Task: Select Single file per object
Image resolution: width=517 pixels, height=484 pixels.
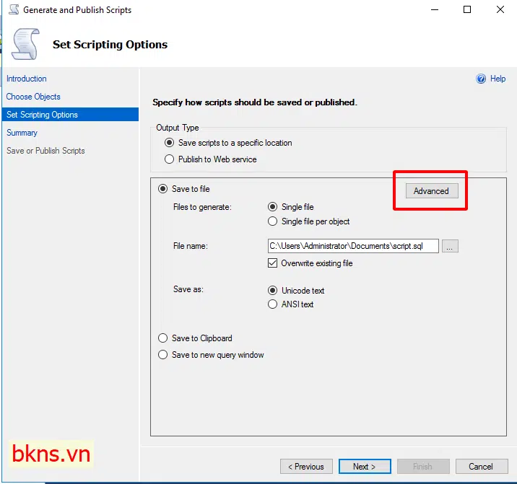Action: tap(272, 221)
